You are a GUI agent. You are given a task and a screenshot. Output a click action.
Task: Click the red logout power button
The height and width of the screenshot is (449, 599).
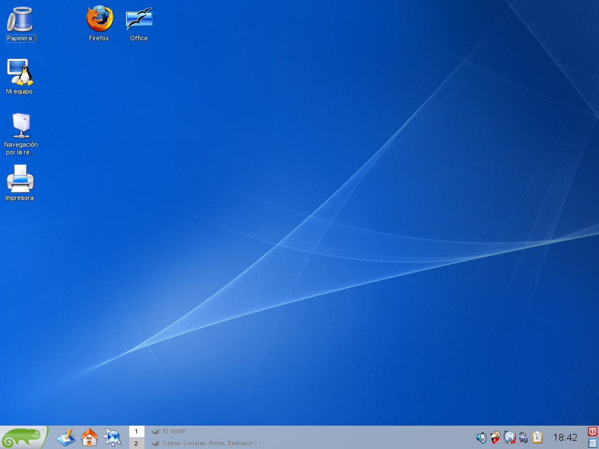pyautogui.click(x=592, y=431)
